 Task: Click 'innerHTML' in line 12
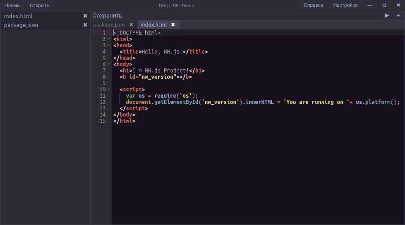point(259,102)
